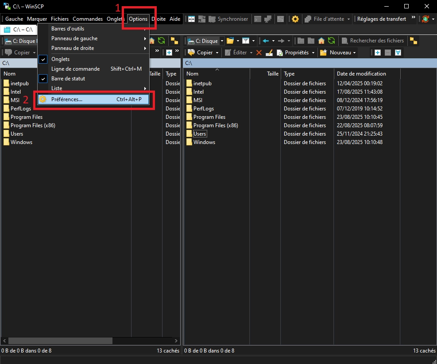
Task: Click the right panel Forward arrow
Action: [281, 41]
